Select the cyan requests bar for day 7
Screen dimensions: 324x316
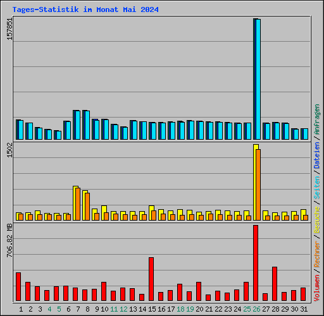[x=78, y=125]
